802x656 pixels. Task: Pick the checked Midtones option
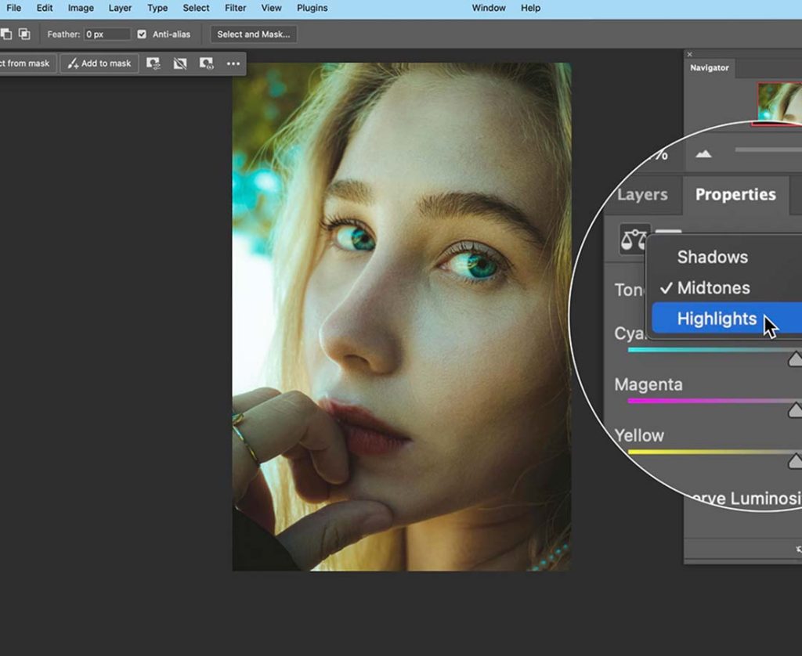(x=713, y=288)
